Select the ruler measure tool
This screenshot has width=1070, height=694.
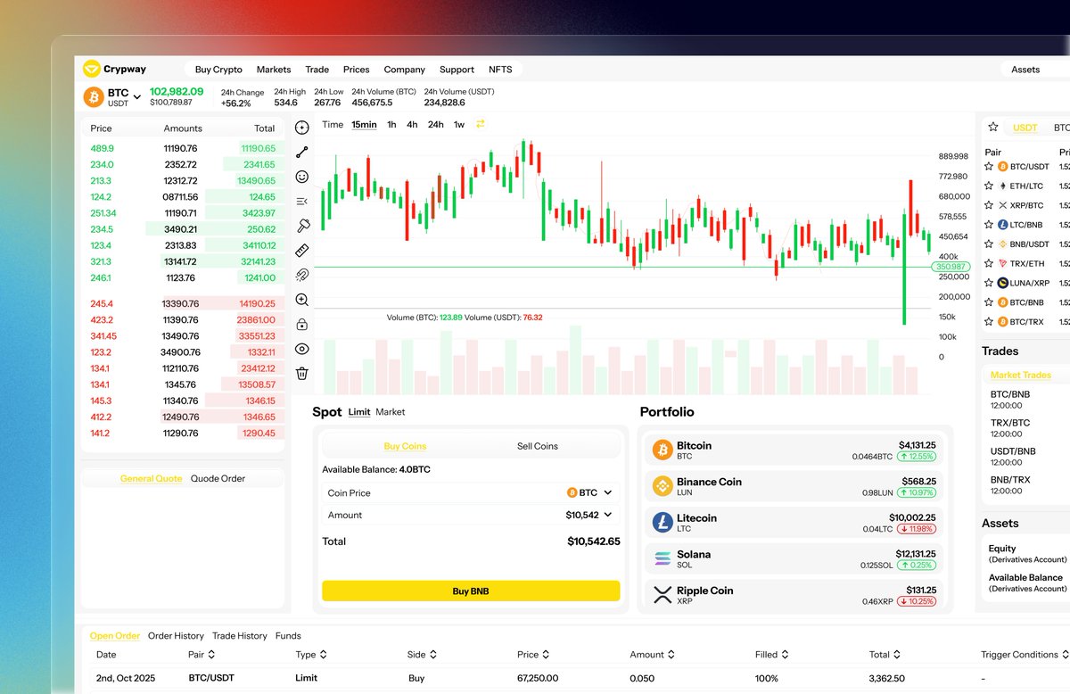[302, 251]
